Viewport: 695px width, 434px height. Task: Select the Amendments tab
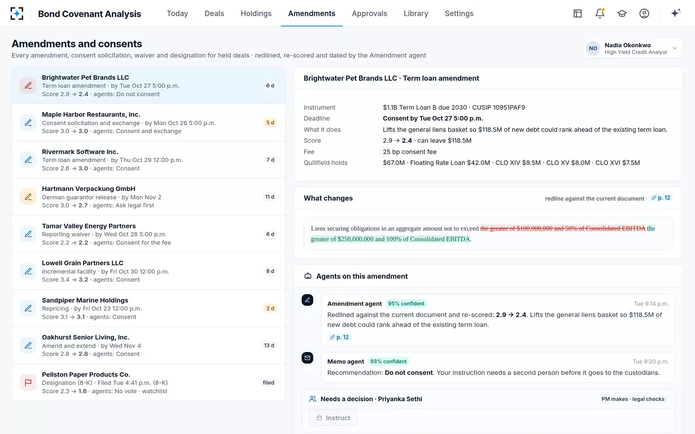pyautogui.click(x=312, y=14)
